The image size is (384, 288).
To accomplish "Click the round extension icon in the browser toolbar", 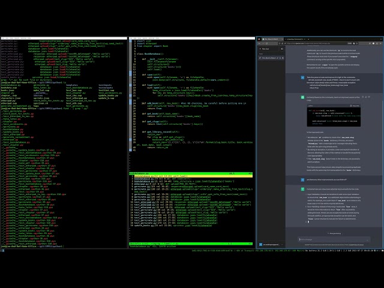I will coord(373,43).
